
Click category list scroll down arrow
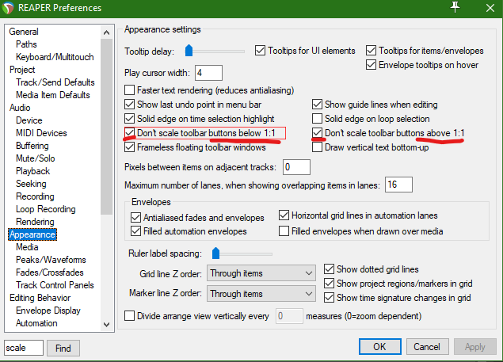pyautogui.click(x=106, y=325)
